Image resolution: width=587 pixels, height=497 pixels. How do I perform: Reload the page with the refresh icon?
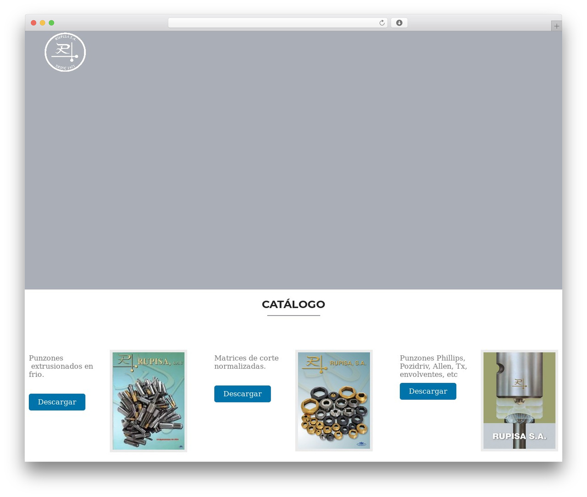coord(382,23)
